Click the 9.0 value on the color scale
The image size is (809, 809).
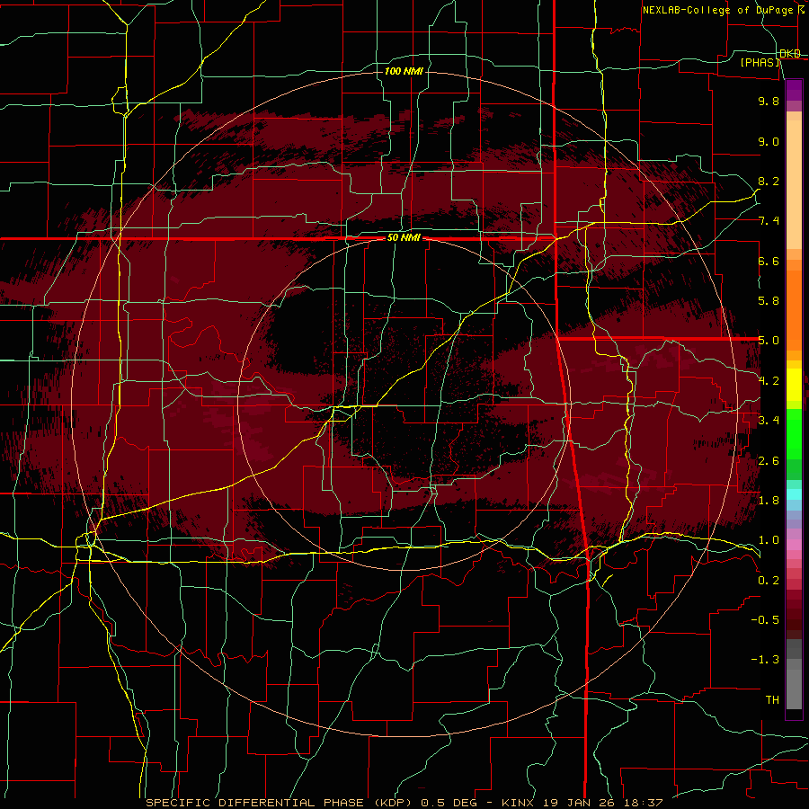[x=769, y=141]
